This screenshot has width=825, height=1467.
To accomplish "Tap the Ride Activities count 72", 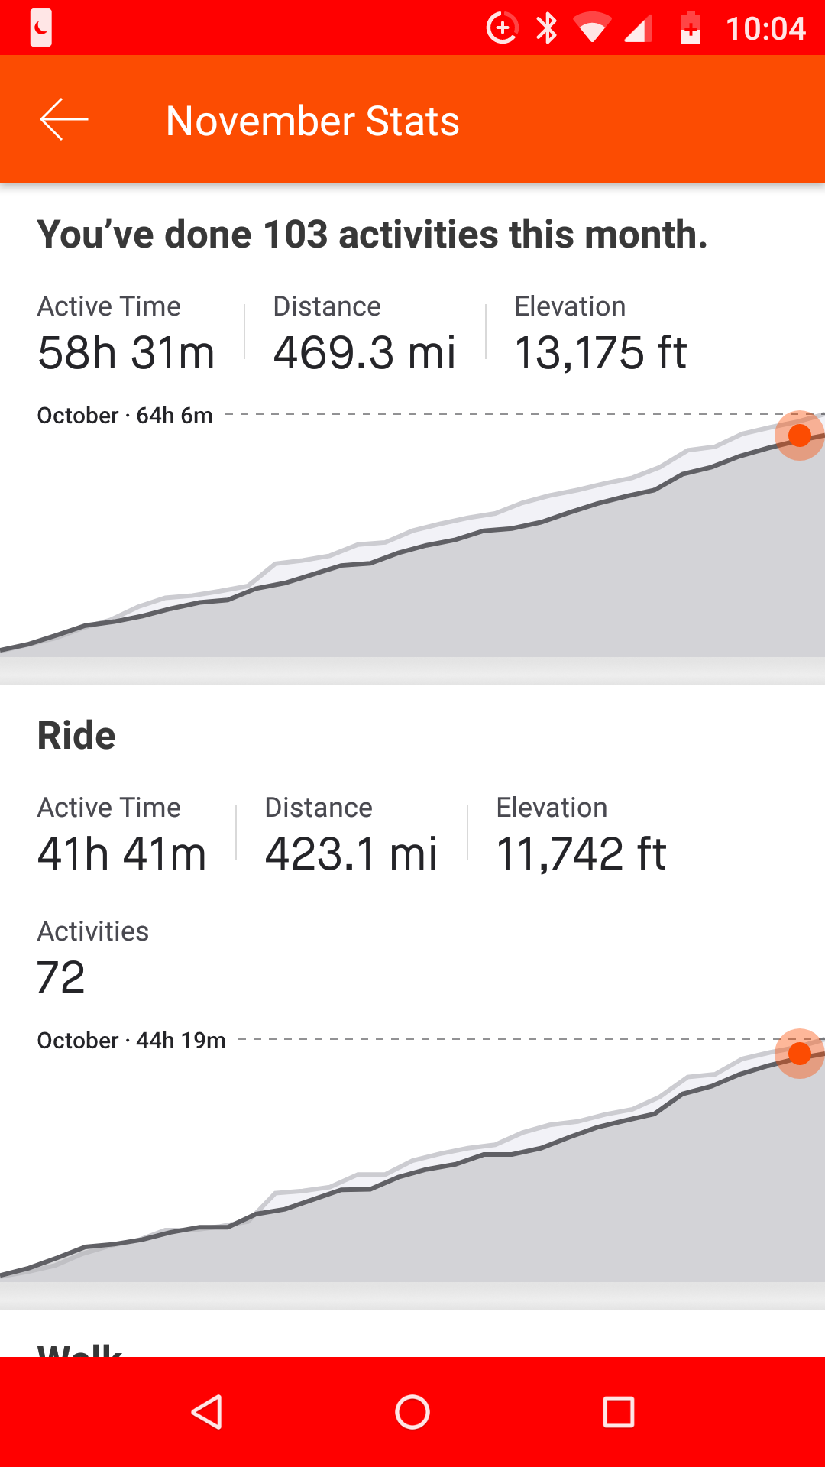I will [x=61, y=977].
